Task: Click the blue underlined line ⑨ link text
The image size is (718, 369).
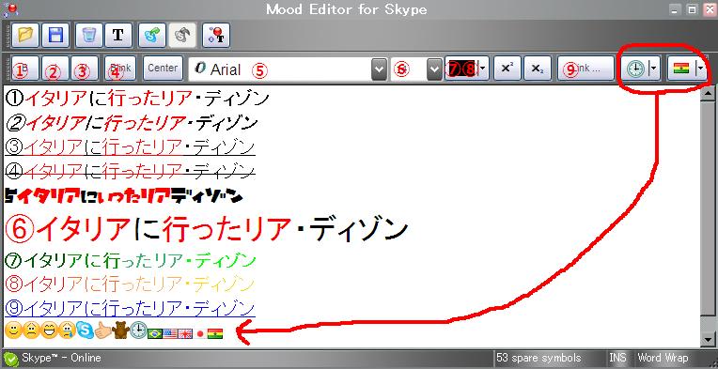Action: pos(130,308)
